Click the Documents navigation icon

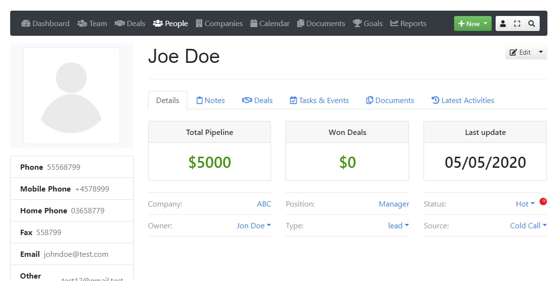pos(302,23)
